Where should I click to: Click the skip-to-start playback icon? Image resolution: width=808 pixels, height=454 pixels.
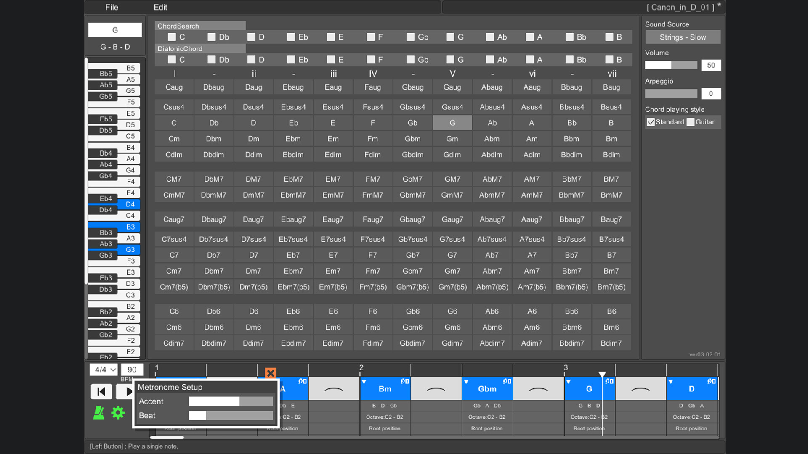101,391
